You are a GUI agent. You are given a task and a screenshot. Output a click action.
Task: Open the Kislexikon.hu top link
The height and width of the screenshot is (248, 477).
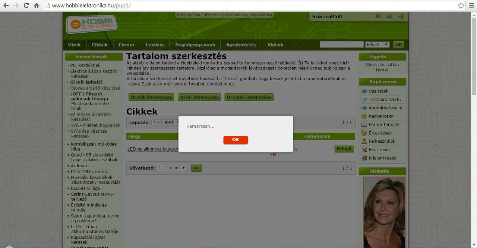tap(262, 15)
